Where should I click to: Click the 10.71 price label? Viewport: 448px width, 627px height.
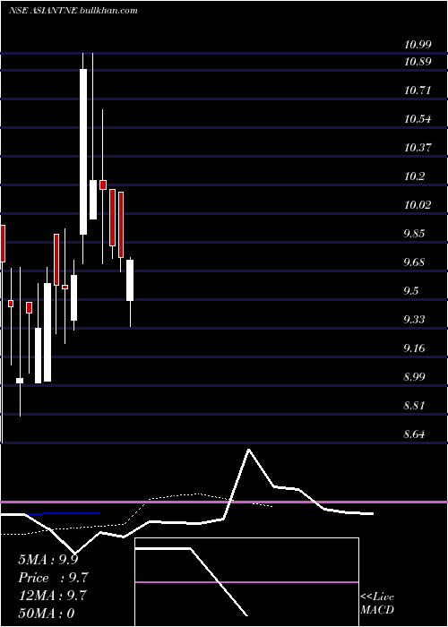418,90
